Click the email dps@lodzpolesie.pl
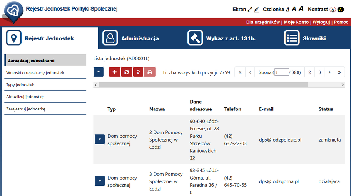The width and height of the screenshot is (351, 196). pyautogui.click(x=280, y=140)
